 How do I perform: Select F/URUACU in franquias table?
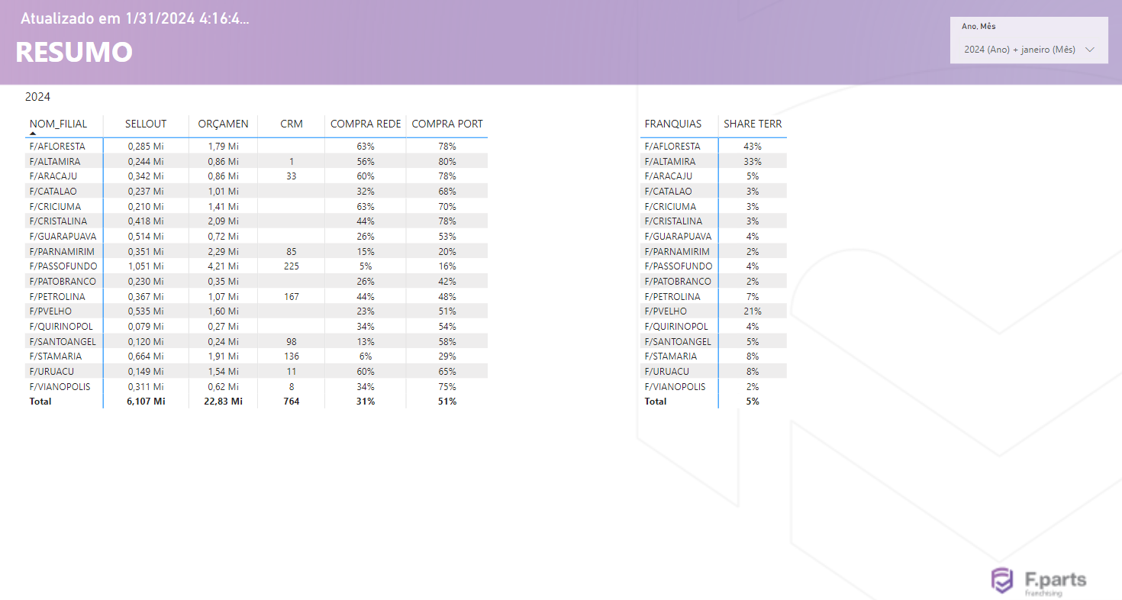pyautogui.click(x=667, y=371)
